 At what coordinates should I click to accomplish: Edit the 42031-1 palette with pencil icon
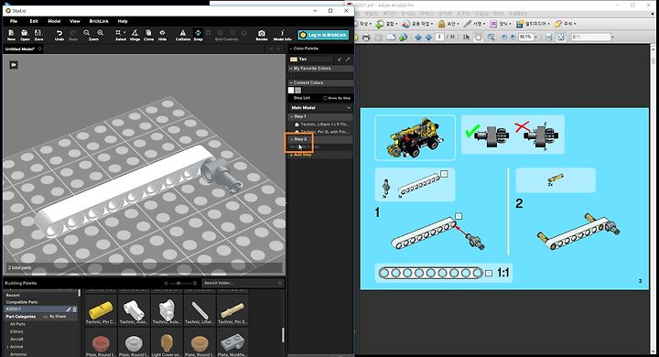point(69,309)
